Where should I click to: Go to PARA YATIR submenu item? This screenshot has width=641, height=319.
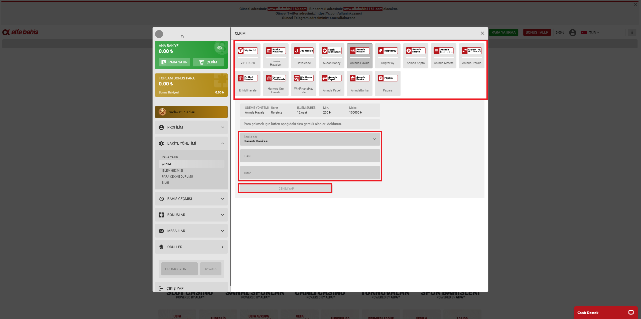coord(170,157)
